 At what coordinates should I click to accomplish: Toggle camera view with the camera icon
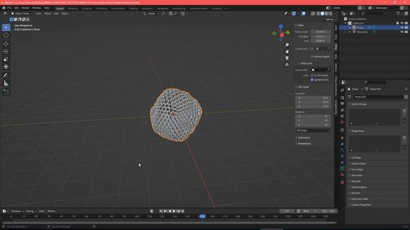[x=287, y=58]
